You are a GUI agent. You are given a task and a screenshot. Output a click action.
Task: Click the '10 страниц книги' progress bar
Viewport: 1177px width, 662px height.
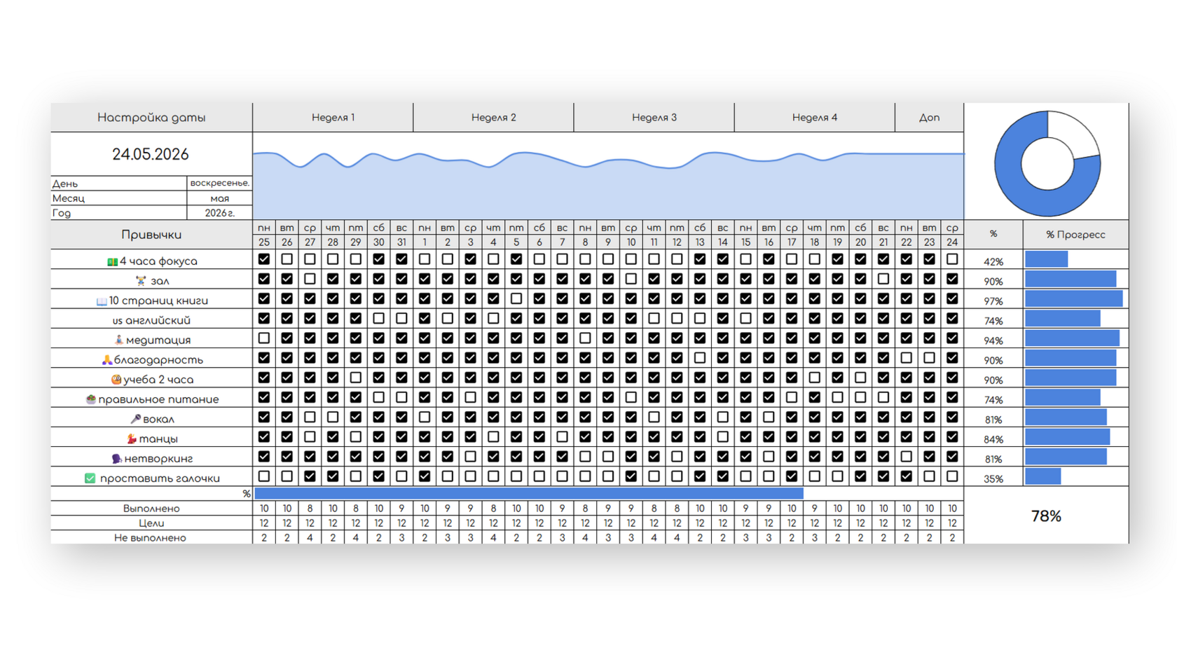coord(1074,299)
